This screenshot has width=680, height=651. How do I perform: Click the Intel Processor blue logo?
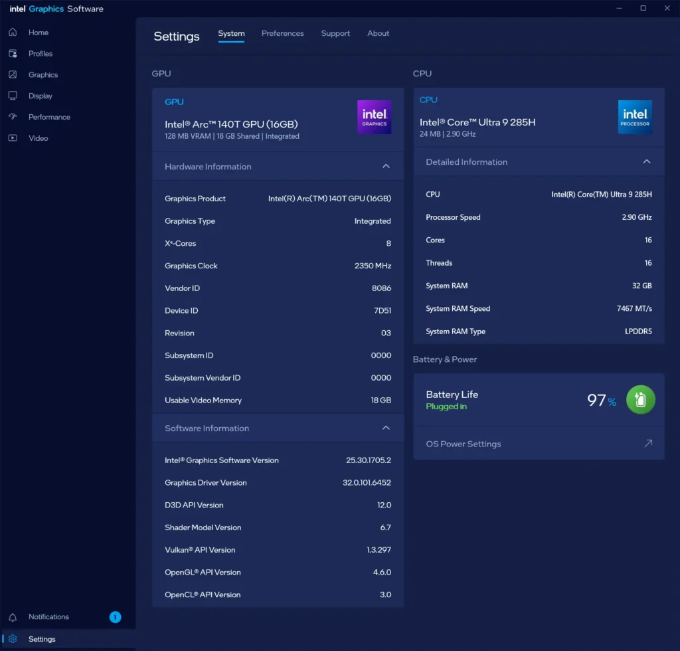coord(635,117)
